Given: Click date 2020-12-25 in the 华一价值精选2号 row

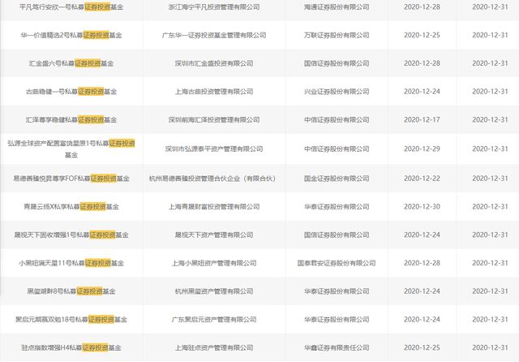Looking at the screenshot, I should 422,35.
